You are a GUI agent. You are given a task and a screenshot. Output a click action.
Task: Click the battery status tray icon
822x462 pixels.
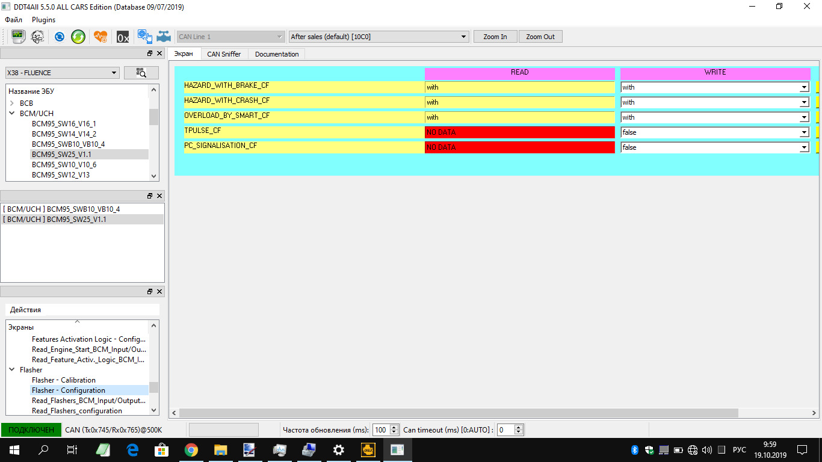[x=678, y=450]
